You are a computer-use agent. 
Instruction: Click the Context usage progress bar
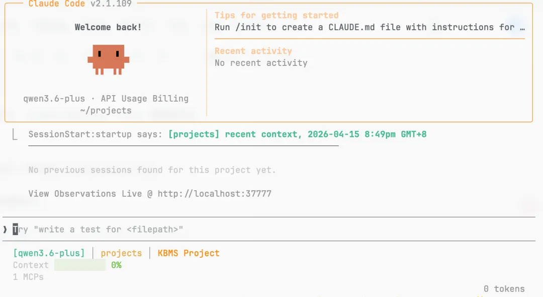(79, 265)
